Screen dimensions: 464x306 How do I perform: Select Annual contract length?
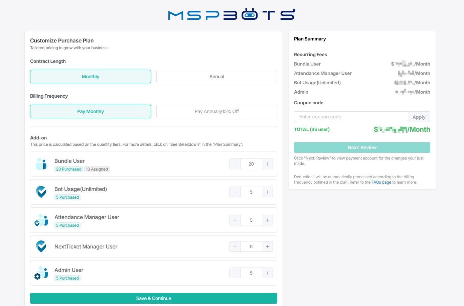click(216, 76)
